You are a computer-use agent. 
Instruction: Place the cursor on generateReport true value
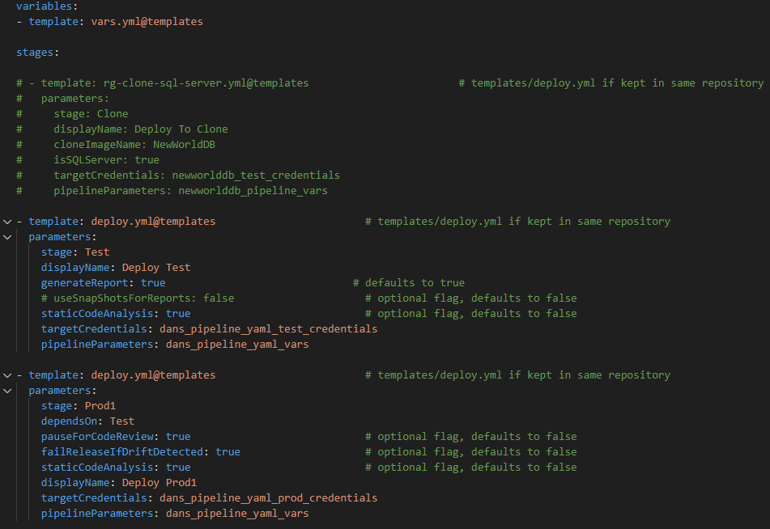point(153,282)
